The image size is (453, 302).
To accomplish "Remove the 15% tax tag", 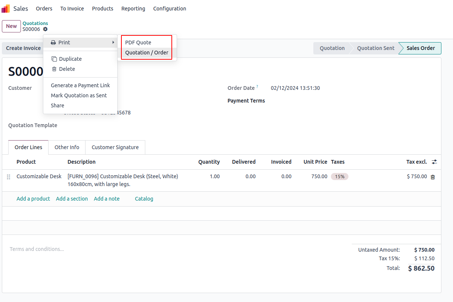I will point(339,177).
